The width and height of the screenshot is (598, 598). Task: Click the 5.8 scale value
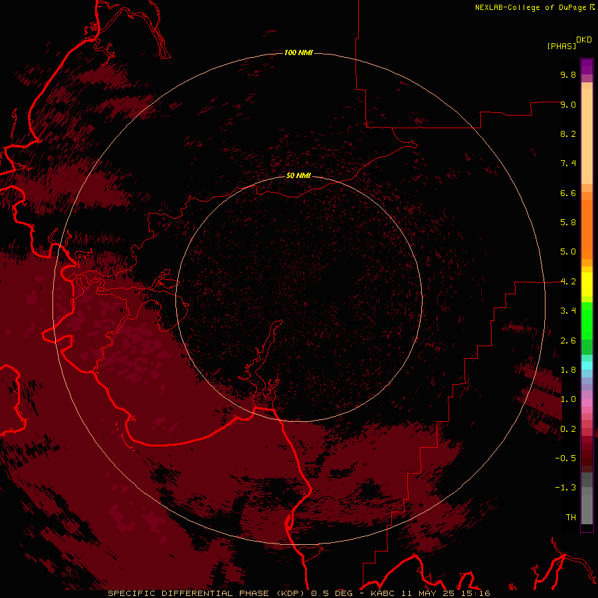click(x=568, y=223)
